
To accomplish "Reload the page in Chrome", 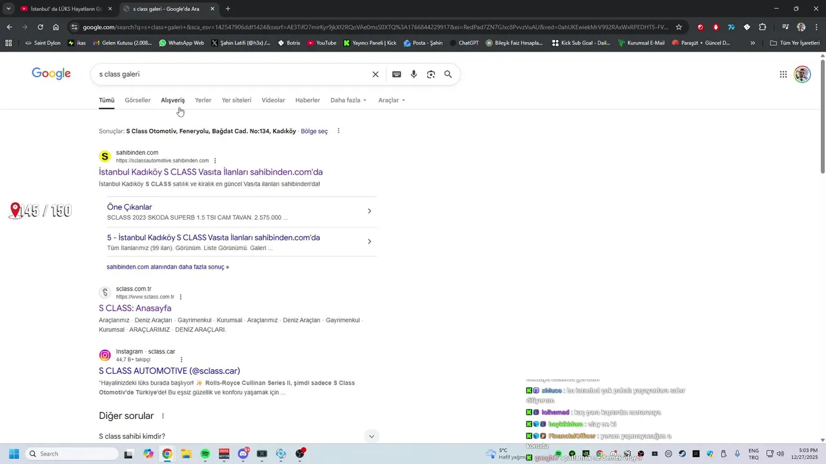I will (x=40, y=27).
